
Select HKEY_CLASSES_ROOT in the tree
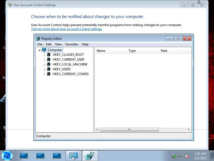click(68, 55)
